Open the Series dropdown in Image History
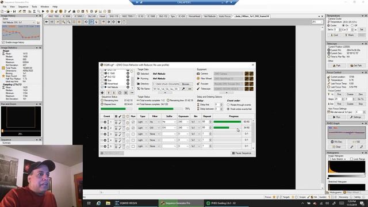Image resolution: width=368 pixels, height=207 pixels. coord(19,22)
